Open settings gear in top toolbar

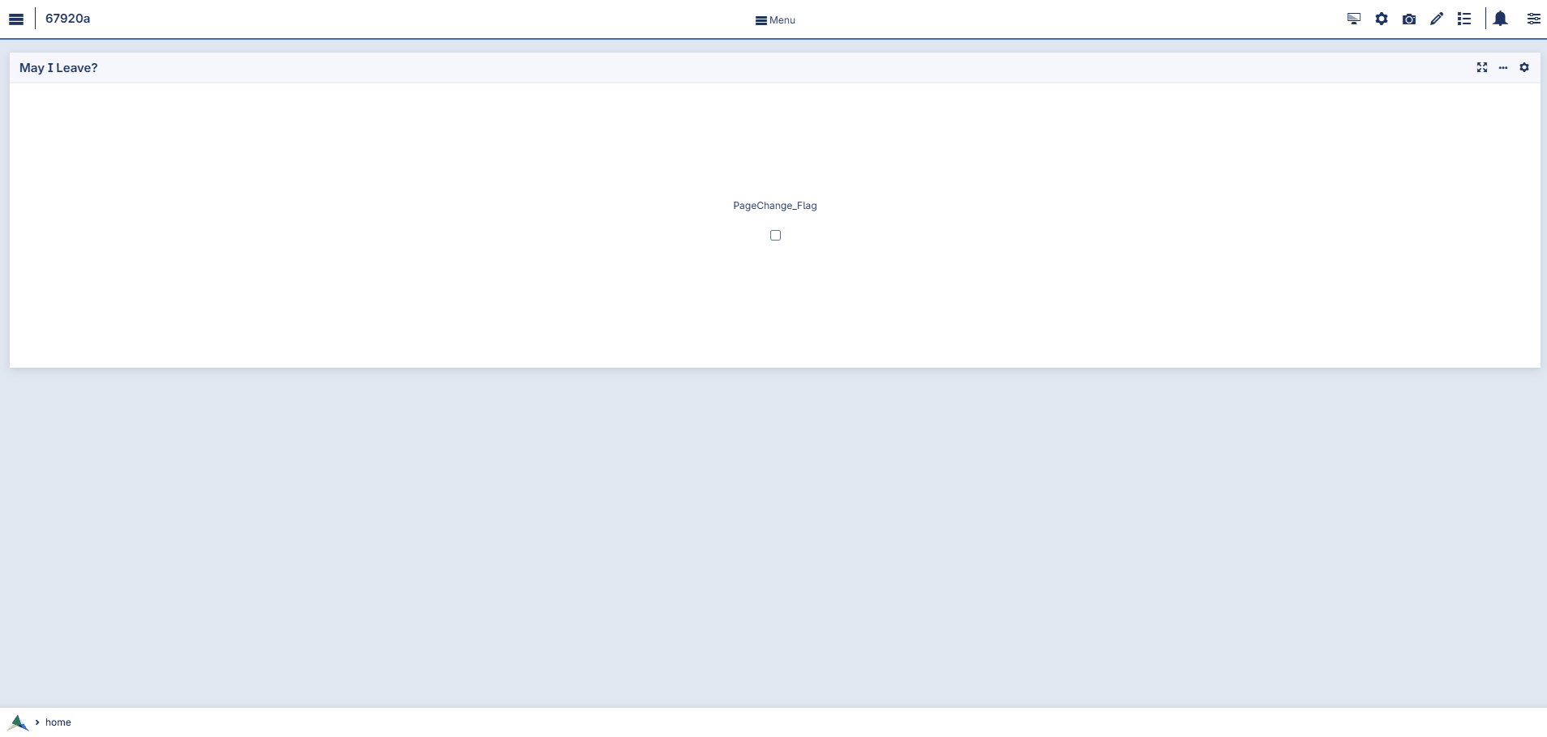tap(1382, 19)
